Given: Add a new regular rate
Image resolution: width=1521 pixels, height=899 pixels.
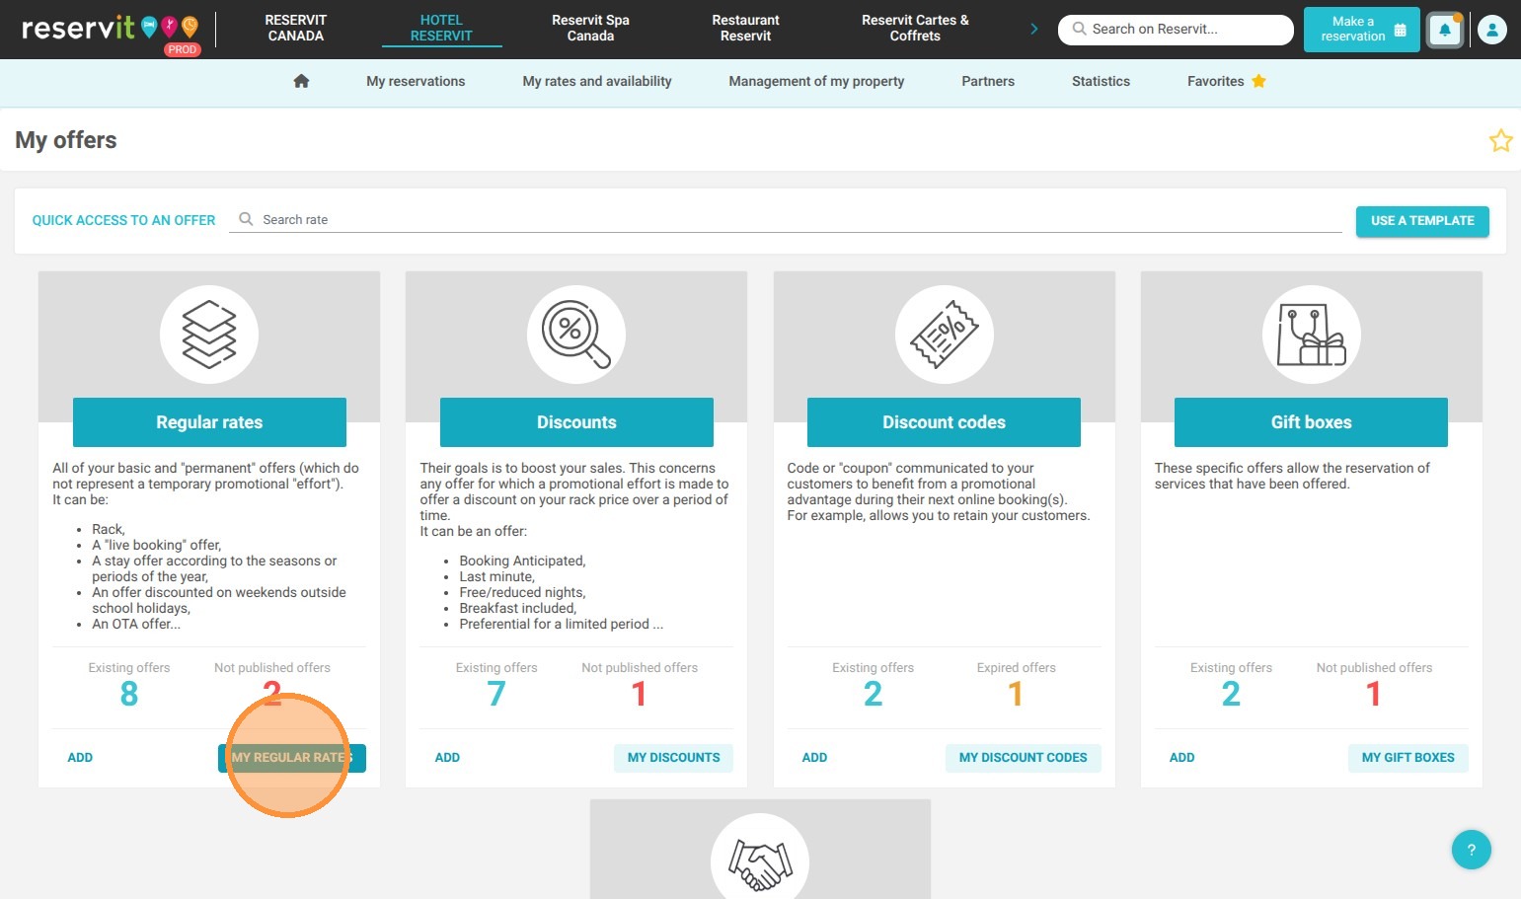Looking at the screenshot, I should (80, 758).
